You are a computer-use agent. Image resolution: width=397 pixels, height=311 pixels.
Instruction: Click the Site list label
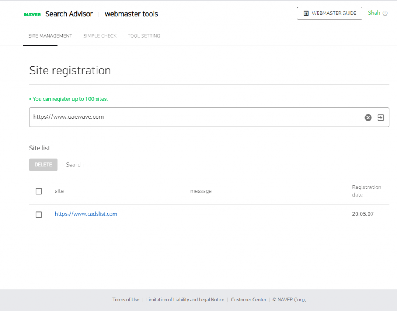coord(40,148)
